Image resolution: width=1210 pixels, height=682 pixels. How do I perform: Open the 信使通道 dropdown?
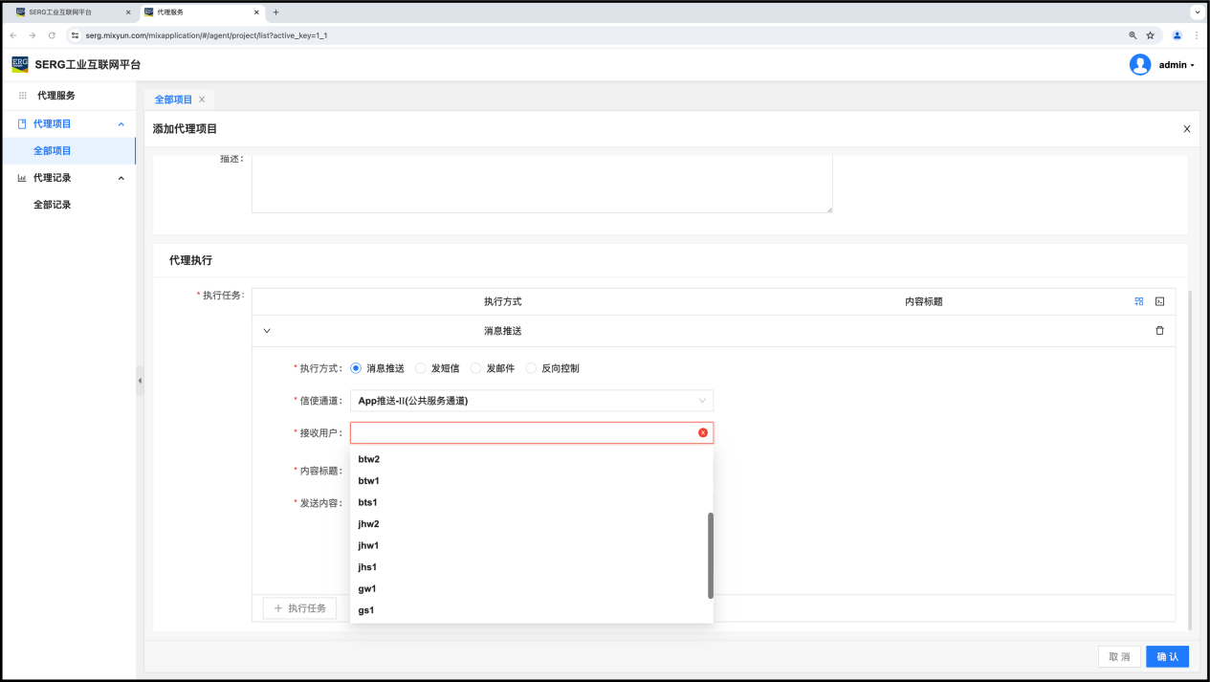[x=531, y=401]
